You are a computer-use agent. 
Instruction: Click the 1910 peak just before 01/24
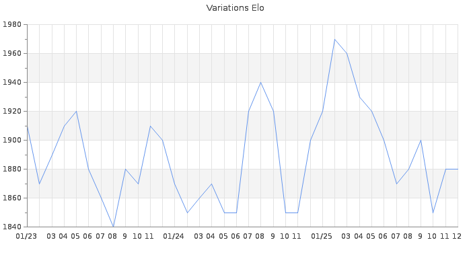150,126
